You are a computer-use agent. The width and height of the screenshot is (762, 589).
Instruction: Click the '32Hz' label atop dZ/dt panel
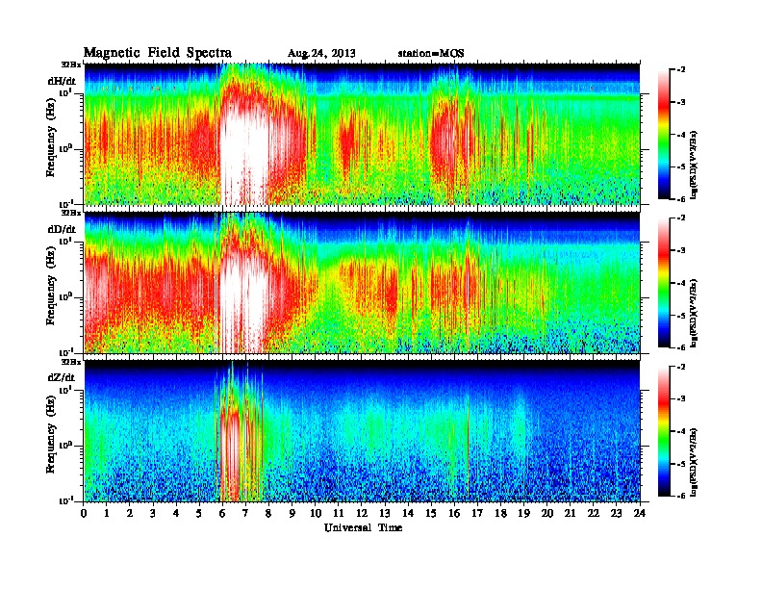click(70, 362)
